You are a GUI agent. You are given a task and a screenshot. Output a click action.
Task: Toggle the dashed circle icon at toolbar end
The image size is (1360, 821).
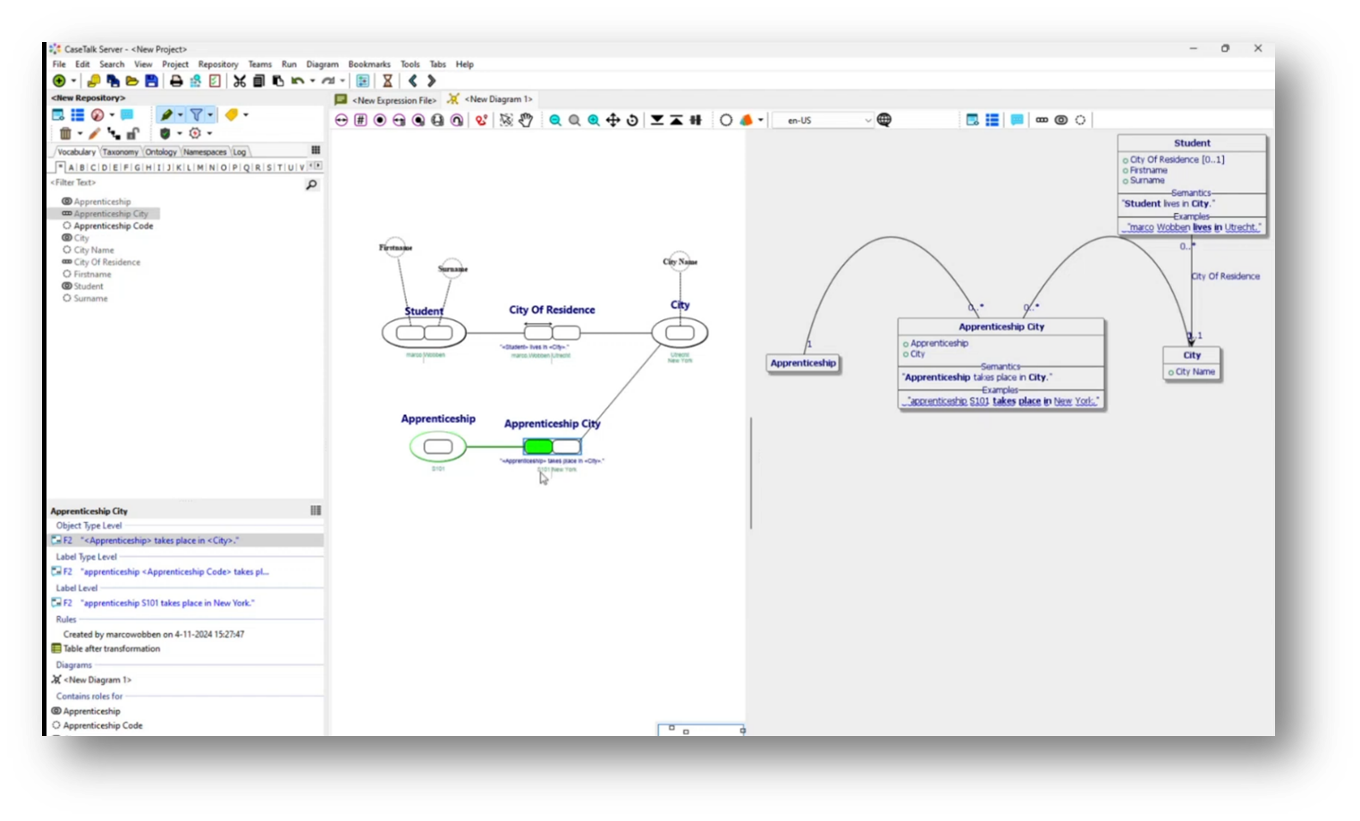1080,120
